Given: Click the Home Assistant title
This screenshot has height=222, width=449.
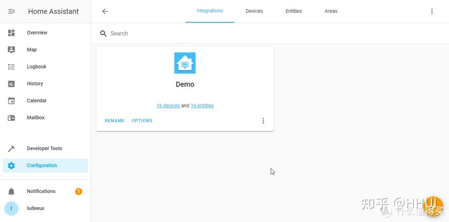Looking at the screenshot, I should click(53, 12).
